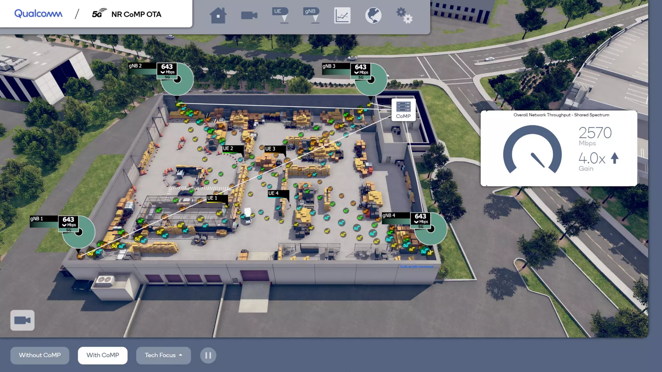Viewport: 662px width, 372px height.
Task: Activate the With CoMP mode
Action: pos(103,355)
